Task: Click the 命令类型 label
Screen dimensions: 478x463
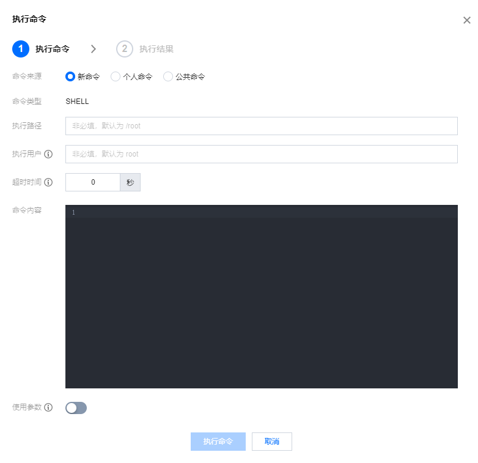Action: [27, 102]
